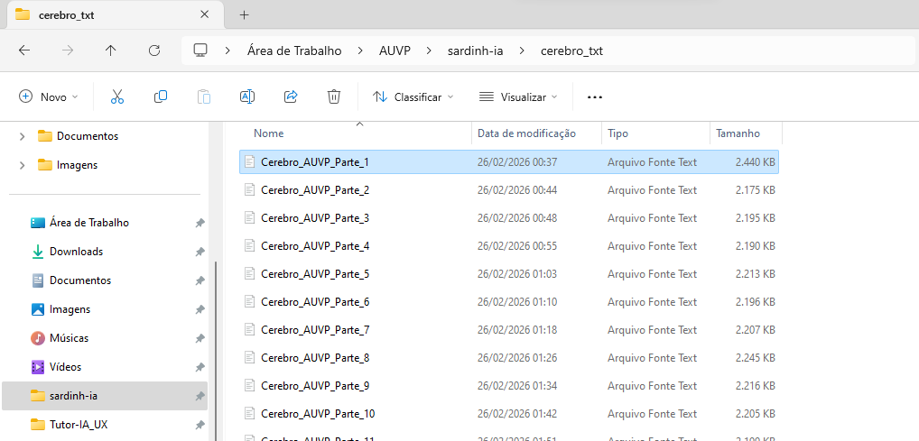Click the Rename icon in toolbar
Viewport: 919px width, 441px height.
(246, 96)
